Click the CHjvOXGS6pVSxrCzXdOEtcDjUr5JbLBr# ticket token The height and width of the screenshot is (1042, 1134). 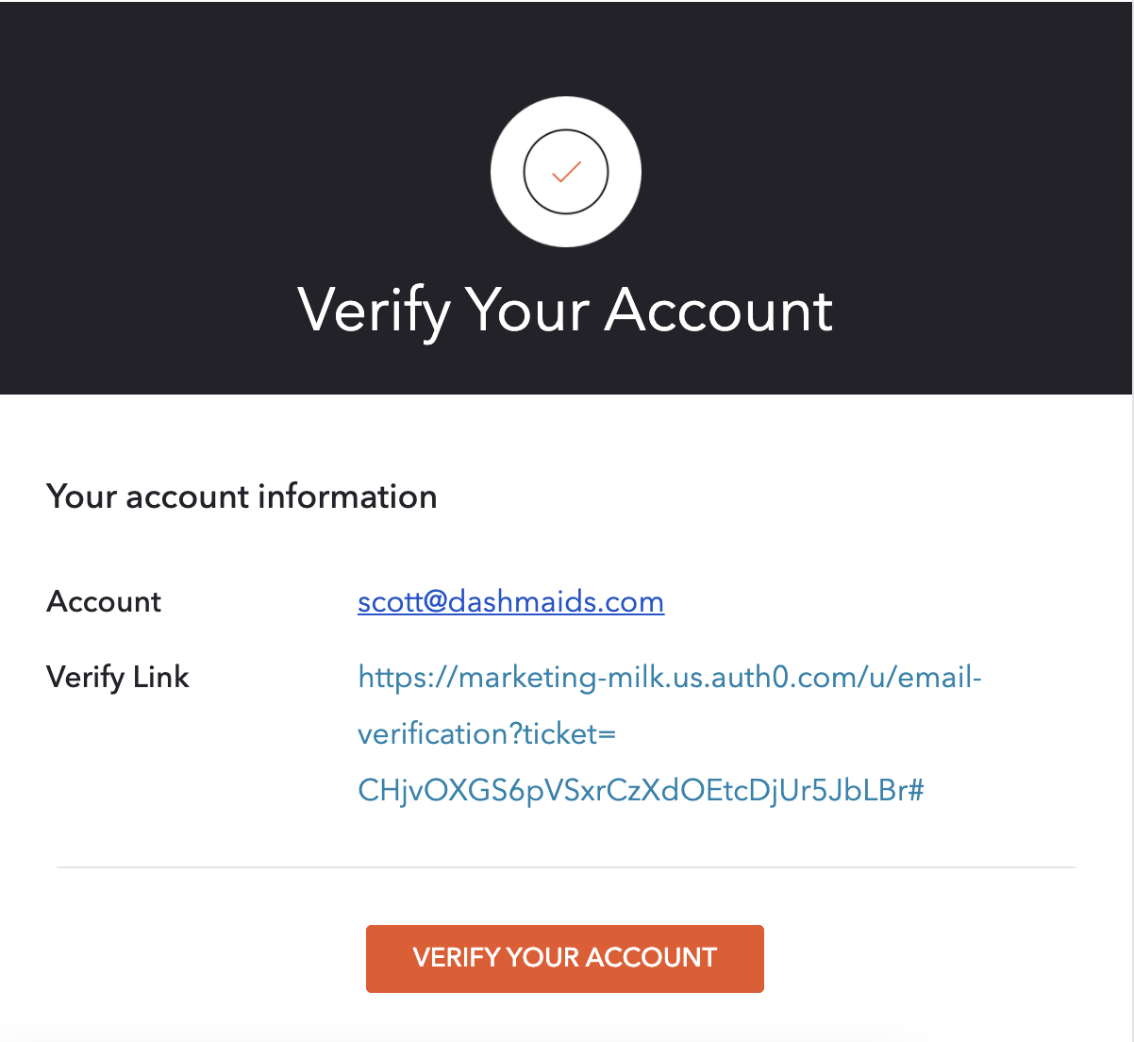[x=641, y=790]
